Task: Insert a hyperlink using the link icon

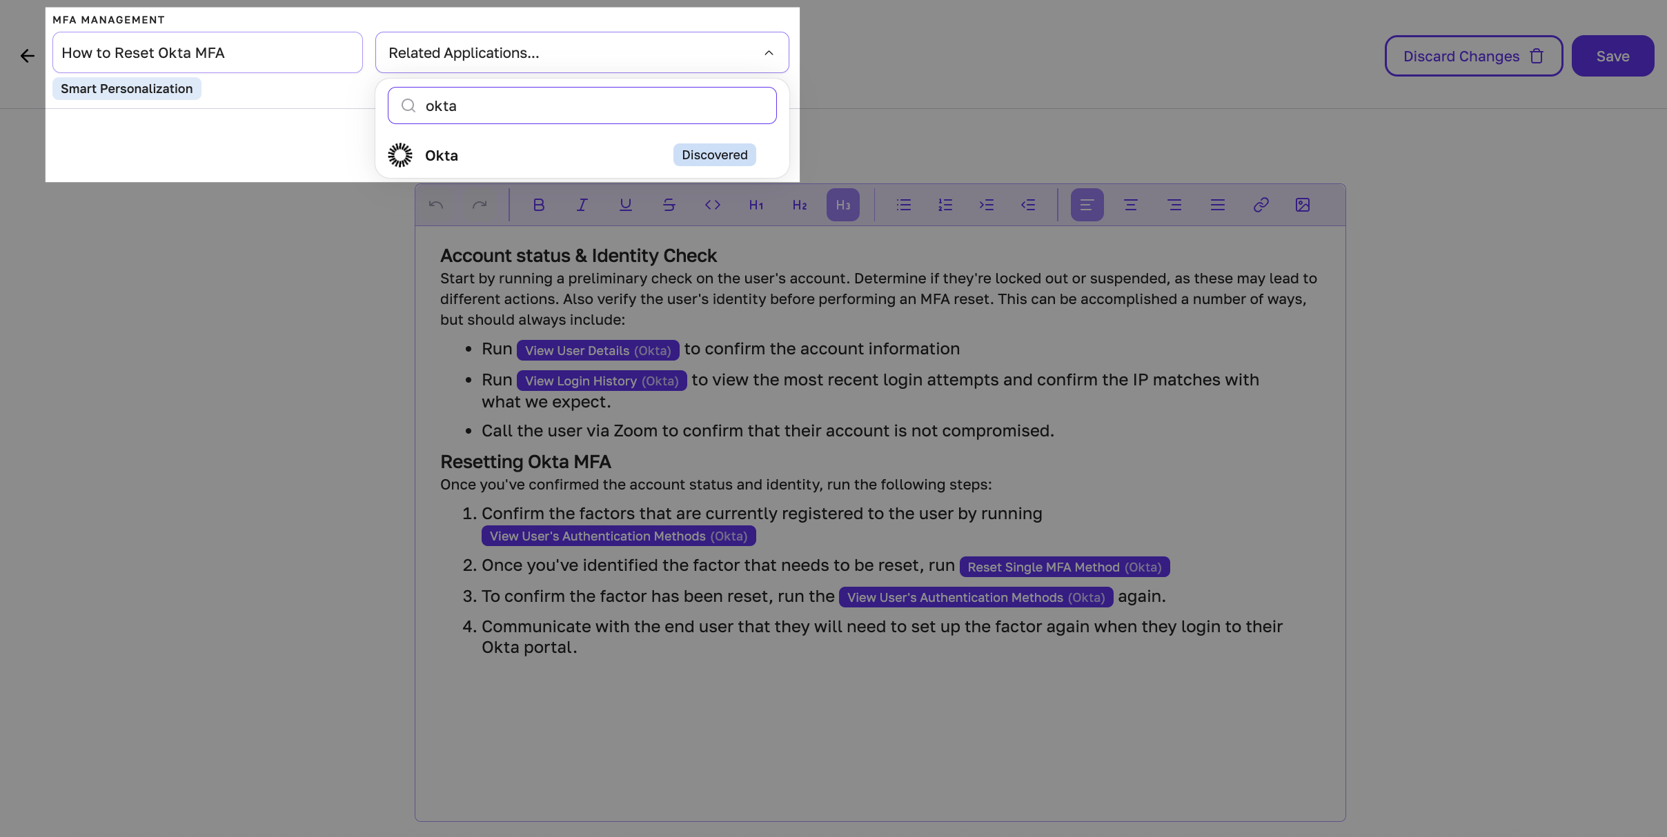Action: coord(1261,204)
